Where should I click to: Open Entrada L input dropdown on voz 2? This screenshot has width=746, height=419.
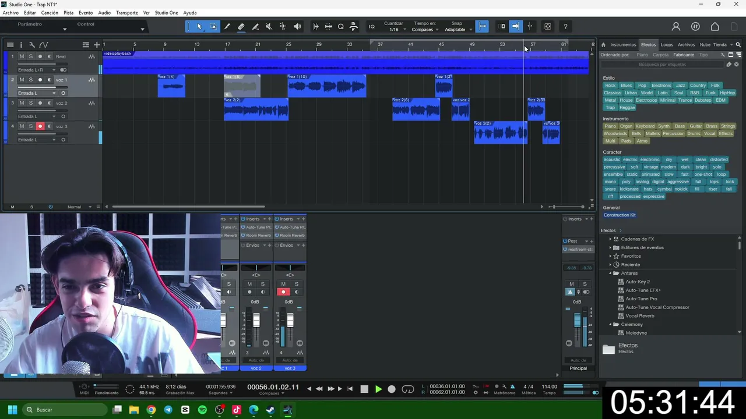tap(37, 116)
